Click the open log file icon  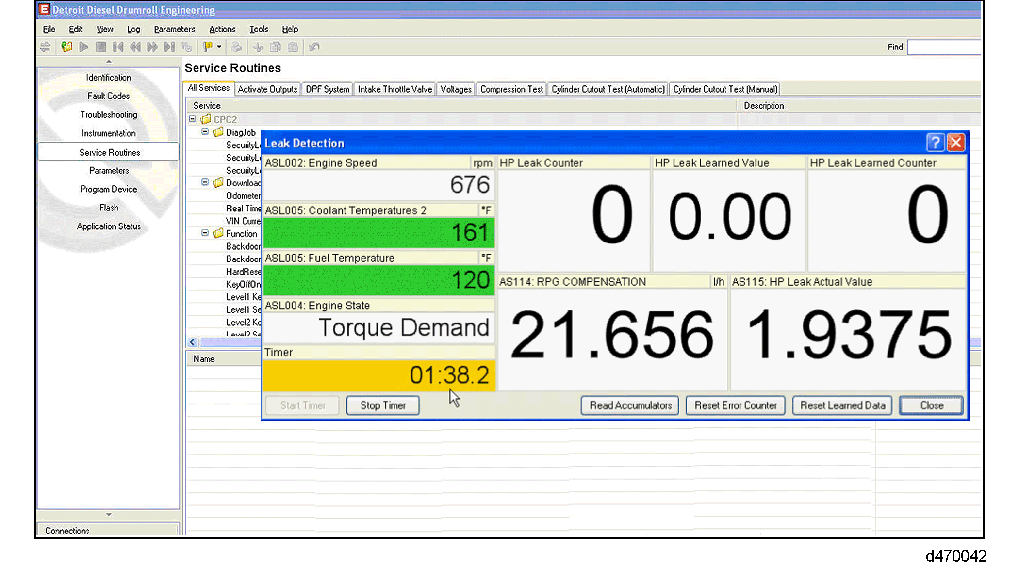point(66,47)
